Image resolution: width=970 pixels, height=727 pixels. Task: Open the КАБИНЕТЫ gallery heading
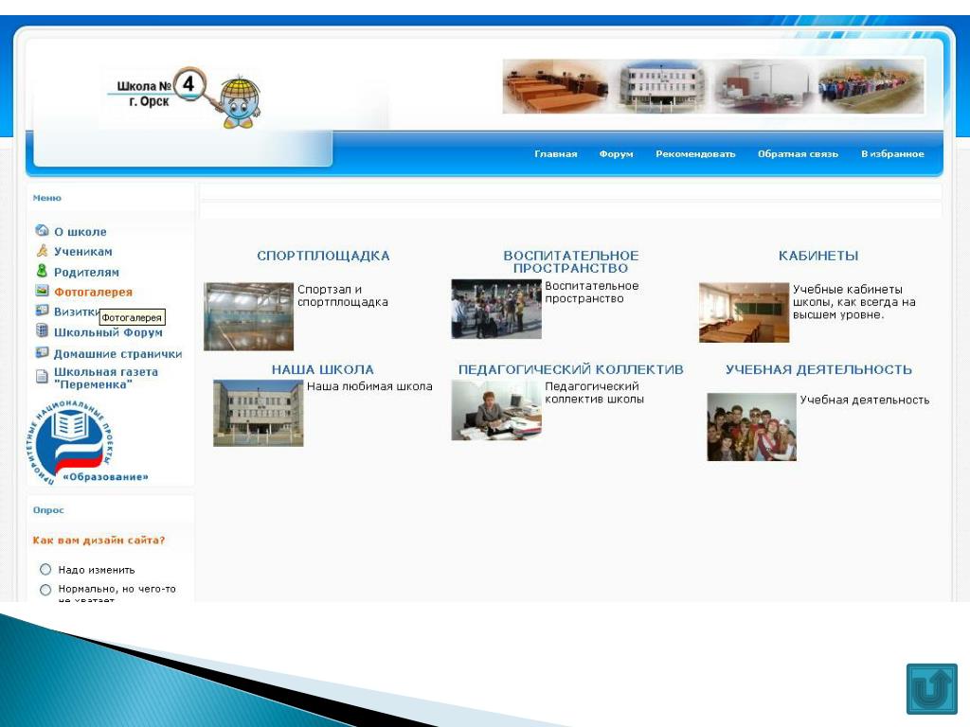click(x=818, y=256)
